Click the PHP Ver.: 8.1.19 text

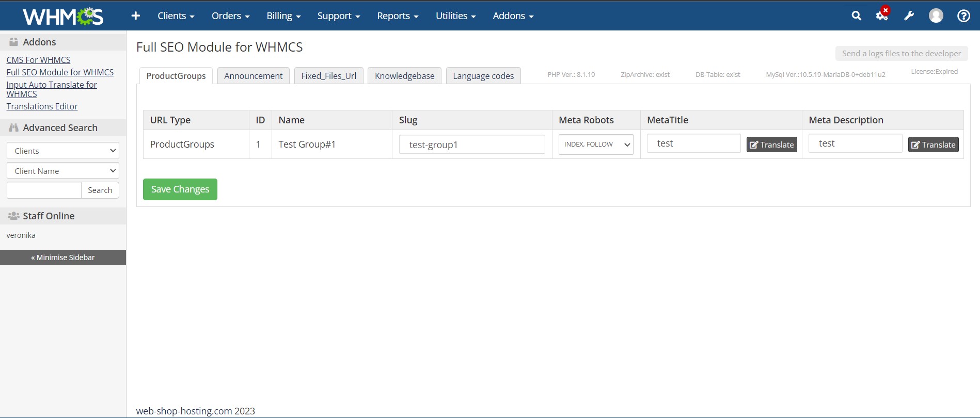[571, 74]
